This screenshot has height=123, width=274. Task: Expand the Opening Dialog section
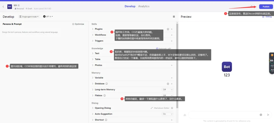(103, 108)
